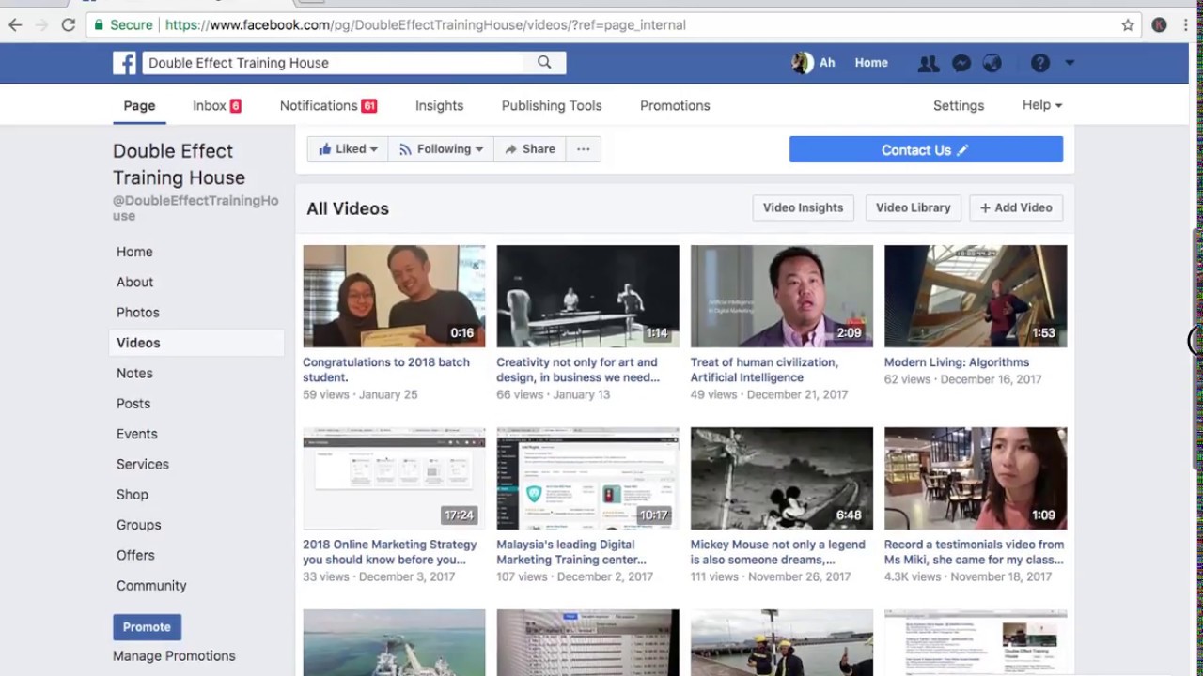1203x676 pixels.
Task: Click the Promote button
Action: tap(147, 627)
